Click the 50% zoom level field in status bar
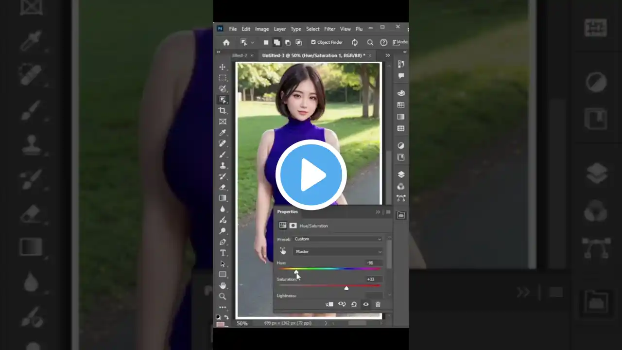 tap(242, 323)
